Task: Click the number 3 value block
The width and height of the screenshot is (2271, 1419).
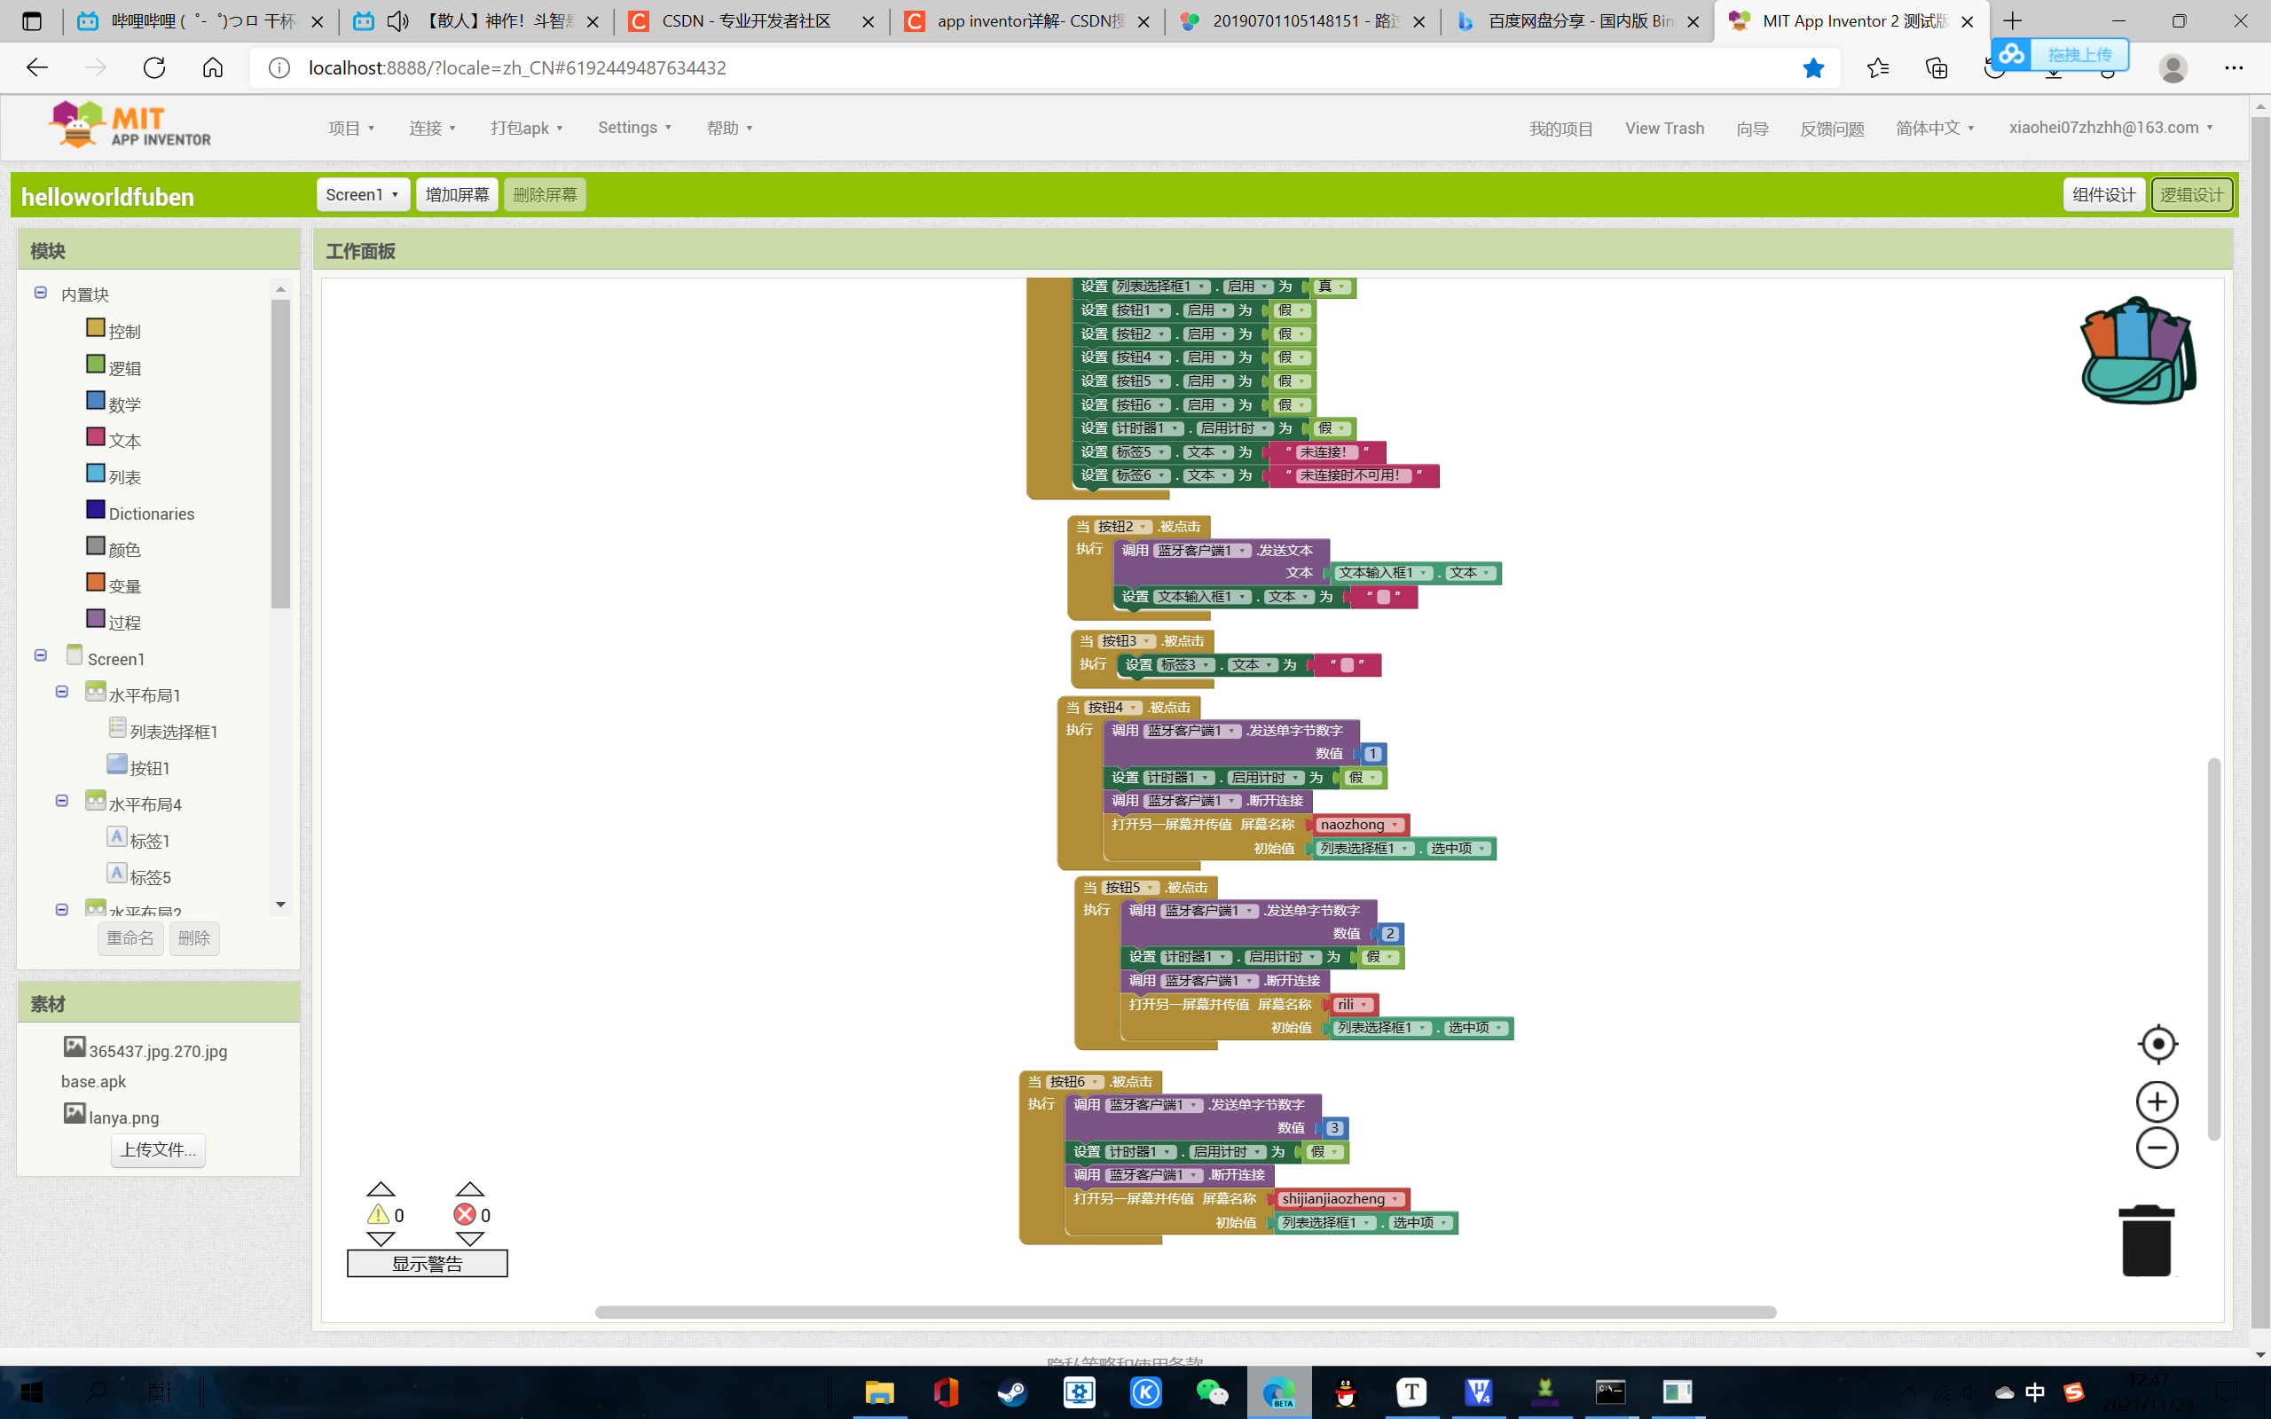Action: tap(1334, 1128)
